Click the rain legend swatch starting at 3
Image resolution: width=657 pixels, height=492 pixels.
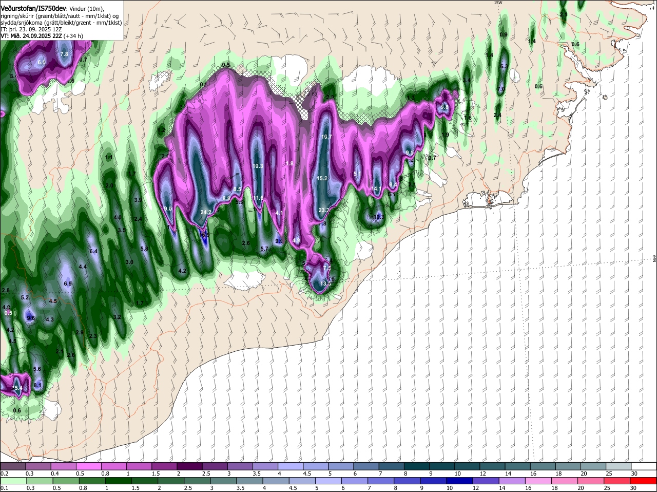point(223,481)
